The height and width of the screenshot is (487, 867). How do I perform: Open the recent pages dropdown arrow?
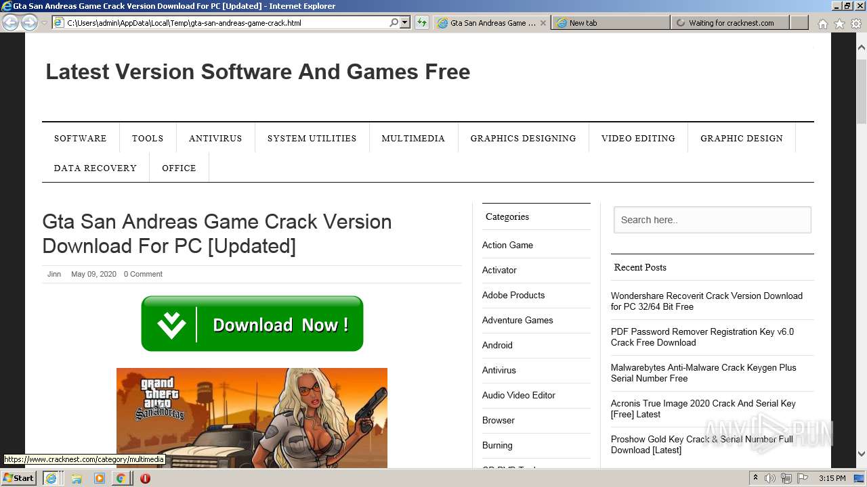point(44,22)
